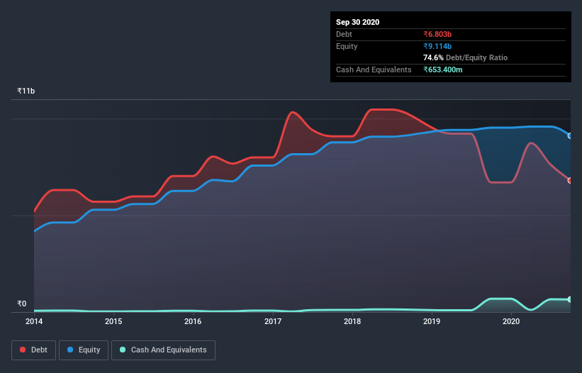Click the blue Equity legend dot
This screenshot has height=373, width=582.
click(x=70, y=350)
